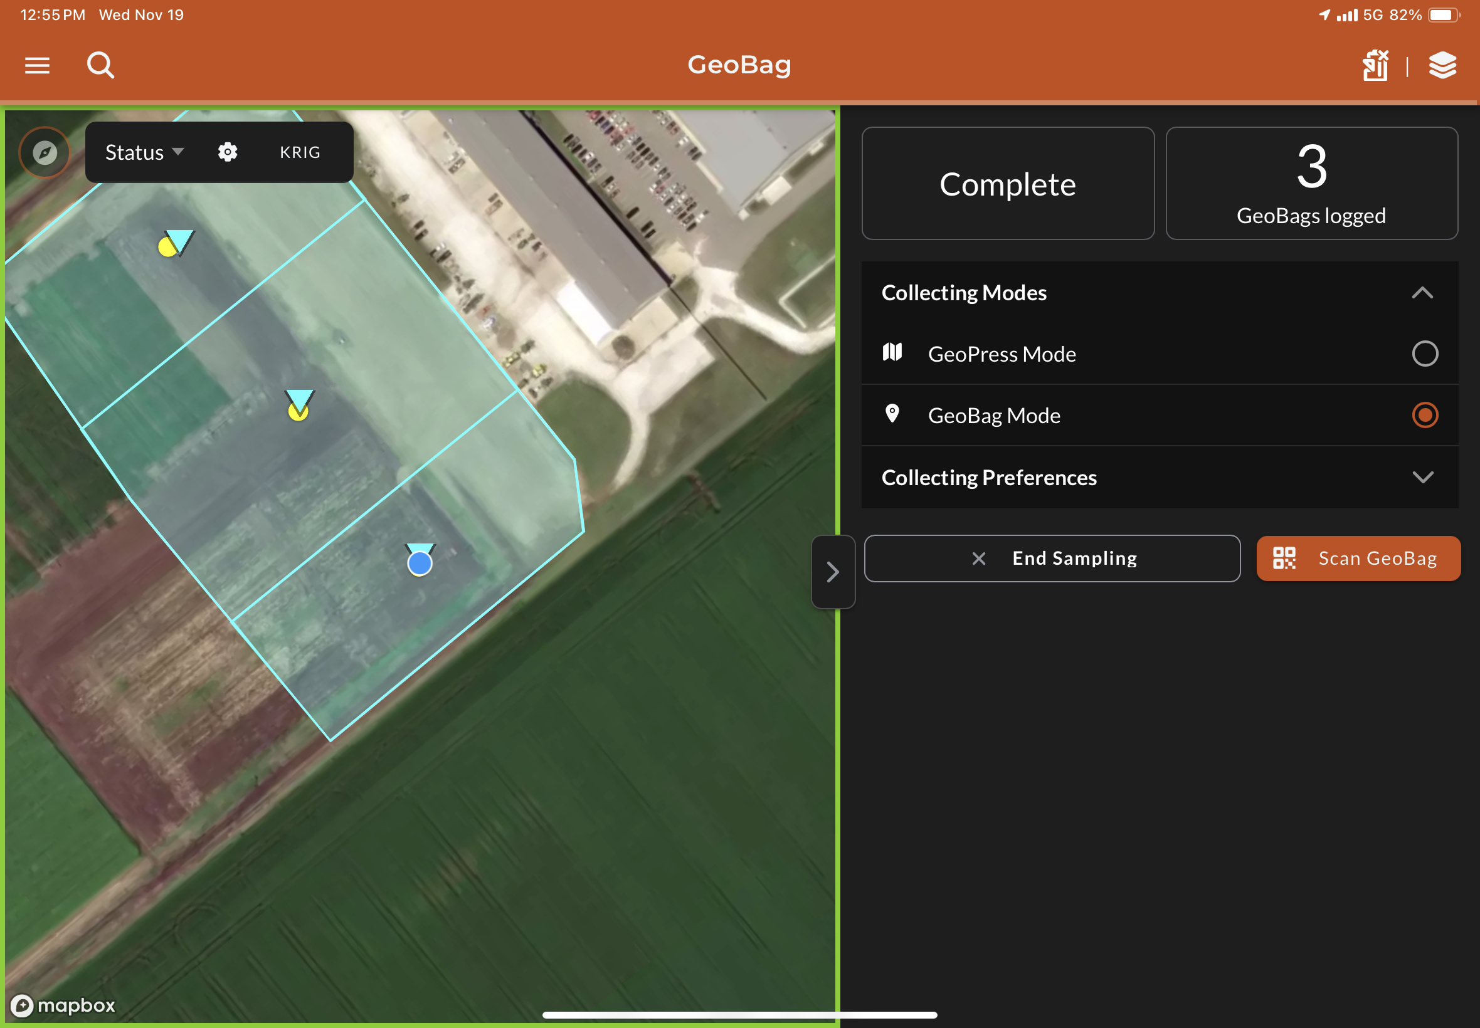Tap the search magnifier icon
The width and height of the screenshot is (1480, 1028).
100,65
